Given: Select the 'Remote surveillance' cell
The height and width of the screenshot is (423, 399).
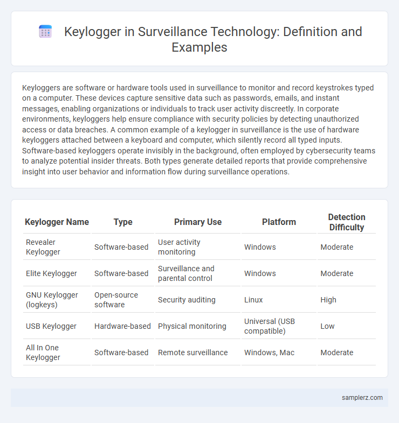Looking at the screenshot, I should 197,352.
